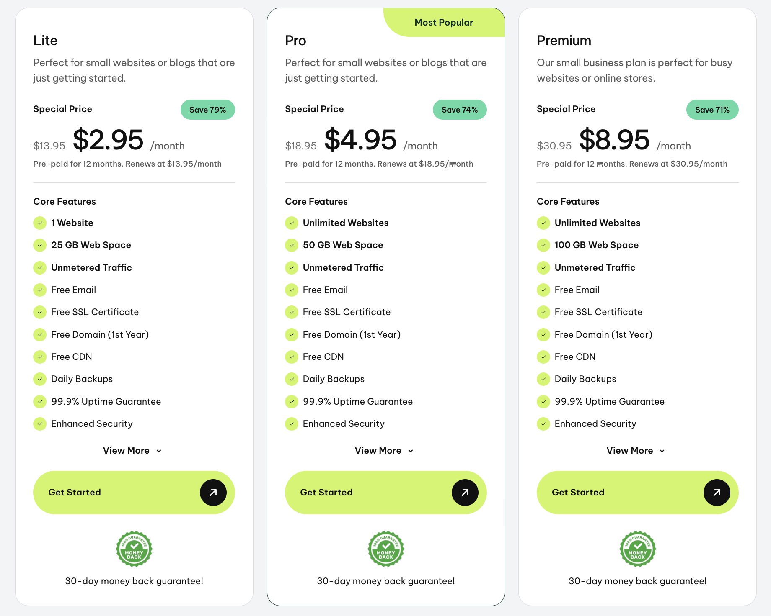The height and width of the screenshot is (616, 771).
Task: Select Get Started for the Premium plan
Action: (638, 493)
